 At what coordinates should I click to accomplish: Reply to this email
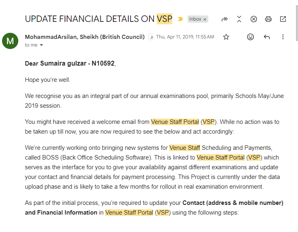(x=267, y=37)
